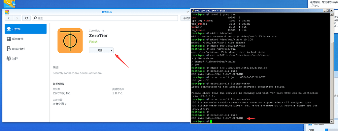Screen dimensions: 338x131
Task: Click the 其他信息 heading
Action: (x=58, y=84)
